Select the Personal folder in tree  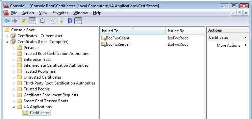(x=31, y=48)
